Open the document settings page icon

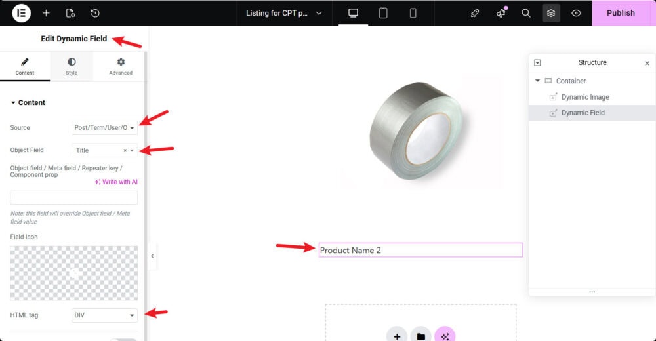pos(70,13)
